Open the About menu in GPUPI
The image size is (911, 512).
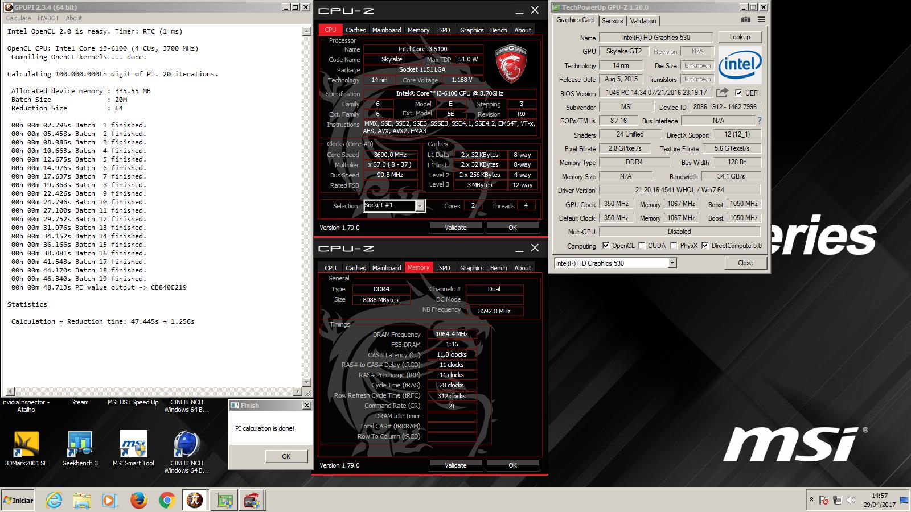(x=73, y=18)
